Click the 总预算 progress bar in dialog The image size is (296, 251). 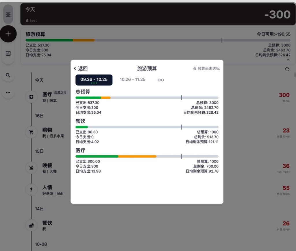(x=147, y=98)
